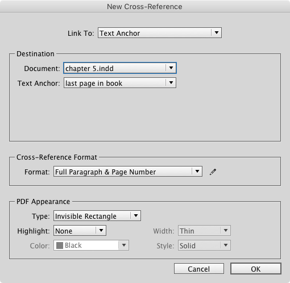Expand the Document dropdown showing chapter 5.indd
Screen dimensions: 290x283
click(120, 68)
